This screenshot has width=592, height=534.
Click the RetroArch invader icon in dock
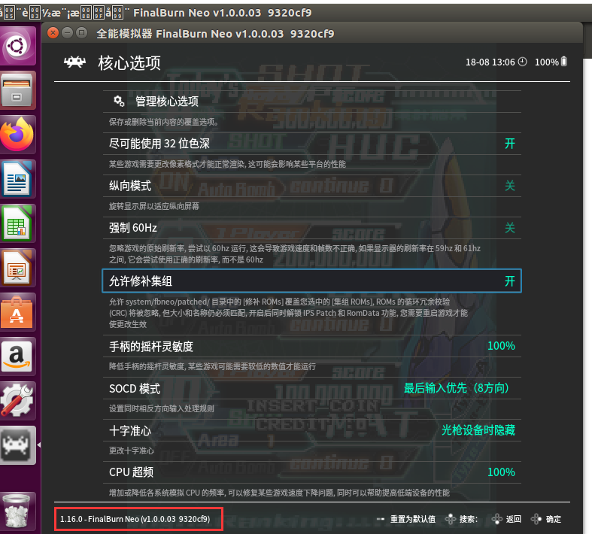coord(17,445)
